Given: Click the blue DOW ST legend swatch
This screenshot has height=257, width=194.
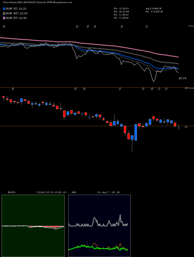Looking at the screenshot, I should coord(4,9).
